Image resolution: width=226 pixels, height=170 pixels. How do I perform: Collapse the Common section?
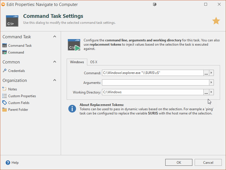(55, 62)
